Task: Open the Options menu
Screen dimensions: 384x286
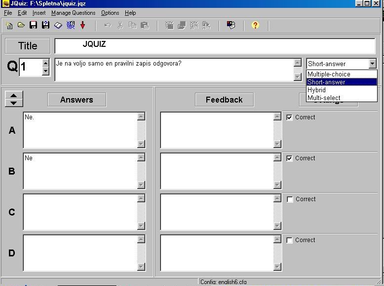Action: click(110, 13)
